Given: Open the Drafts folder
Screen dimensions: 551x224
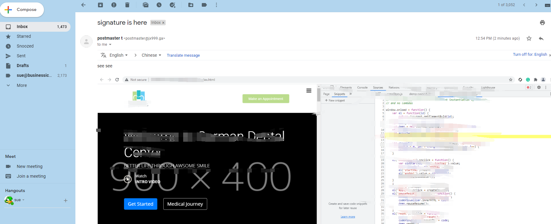Looking at the screenshot, I should [x=23, y=66].
